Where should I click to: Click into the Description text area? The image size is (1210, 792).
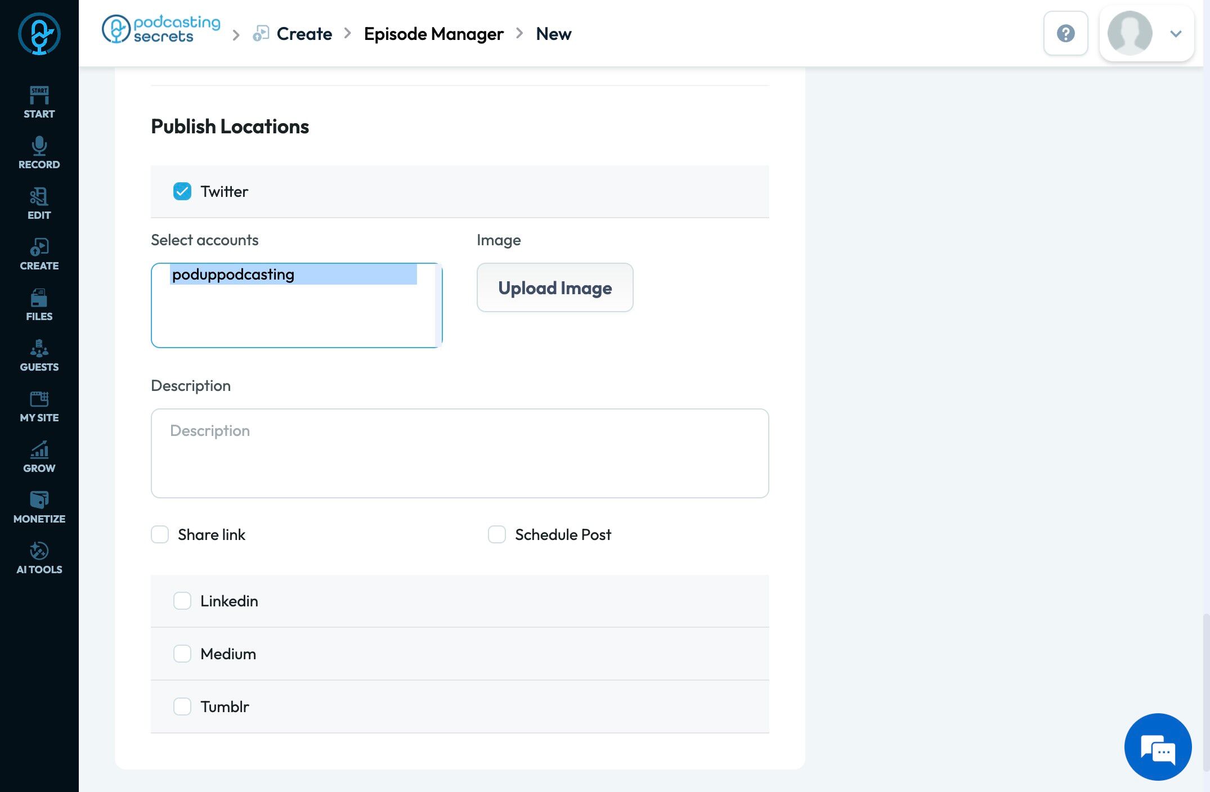(x=459, y=453)
